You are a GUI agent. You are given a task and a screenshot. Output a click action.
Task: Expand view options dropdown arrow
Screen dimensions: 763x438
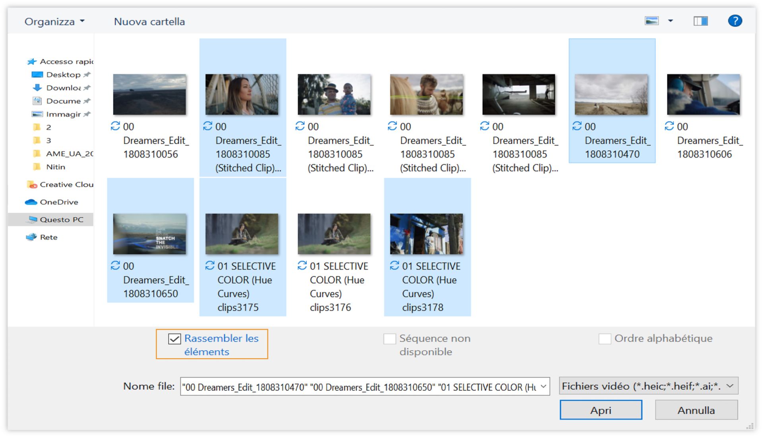click(670, 21)
